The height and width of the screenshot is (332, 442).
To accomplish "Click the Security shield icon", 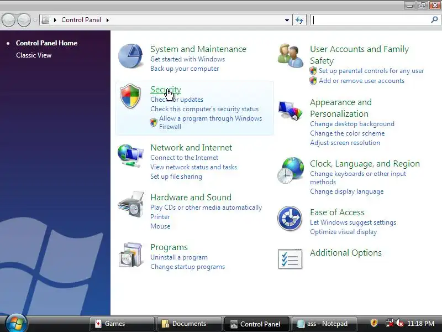I will click(130, 96).
